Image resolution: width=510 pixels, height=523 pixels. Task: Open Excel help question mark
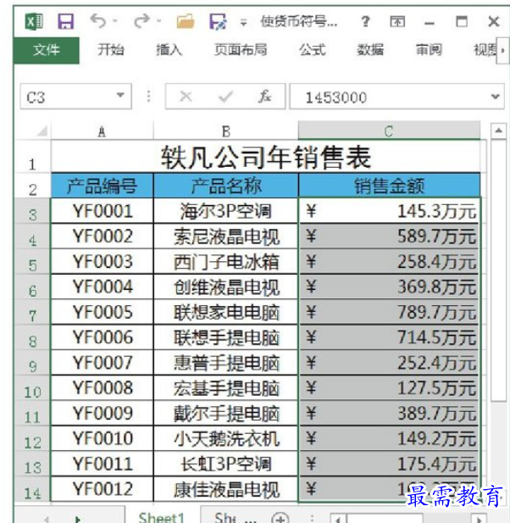(x=365, y=22)
